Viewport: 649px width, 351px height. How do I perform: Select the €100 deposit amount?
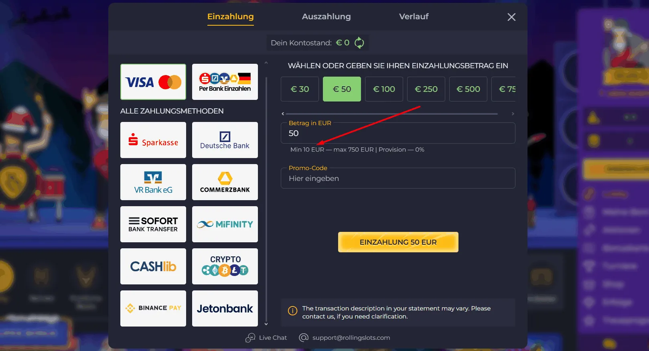(384, 89)
